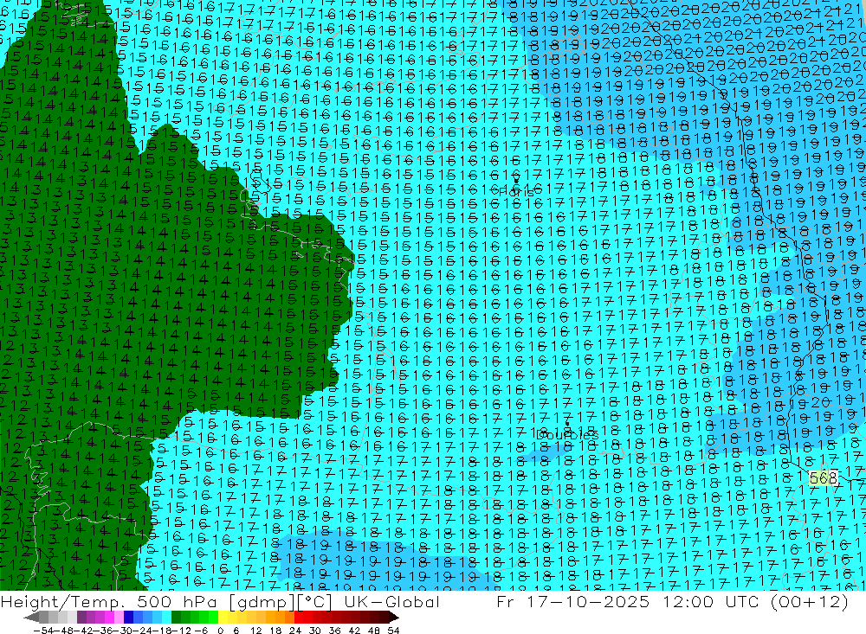Viewport: 866px width, 634px height.
Task: Click the 54 value on the color scale
Action: (393, 631)
